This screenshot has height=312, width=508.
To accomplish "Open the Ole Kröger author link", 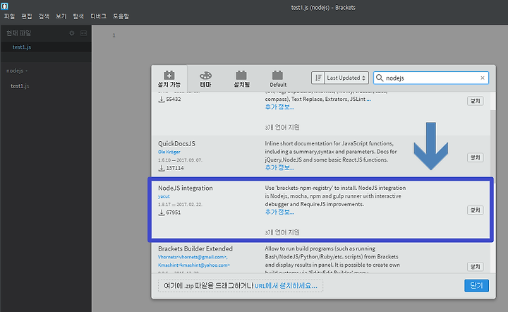I will tap(169, 152).
